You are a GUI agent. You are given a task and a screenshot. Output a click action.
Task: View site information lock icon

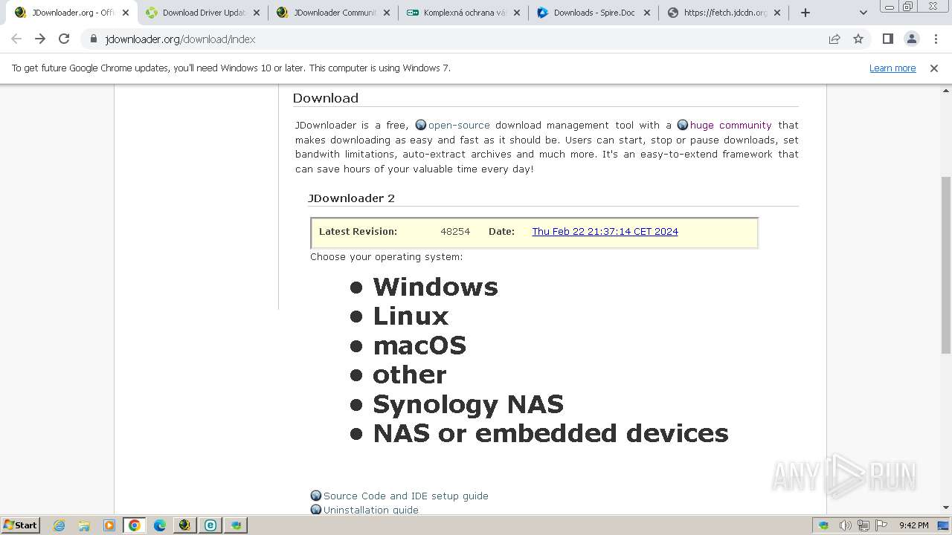click(x=94, y=39)
